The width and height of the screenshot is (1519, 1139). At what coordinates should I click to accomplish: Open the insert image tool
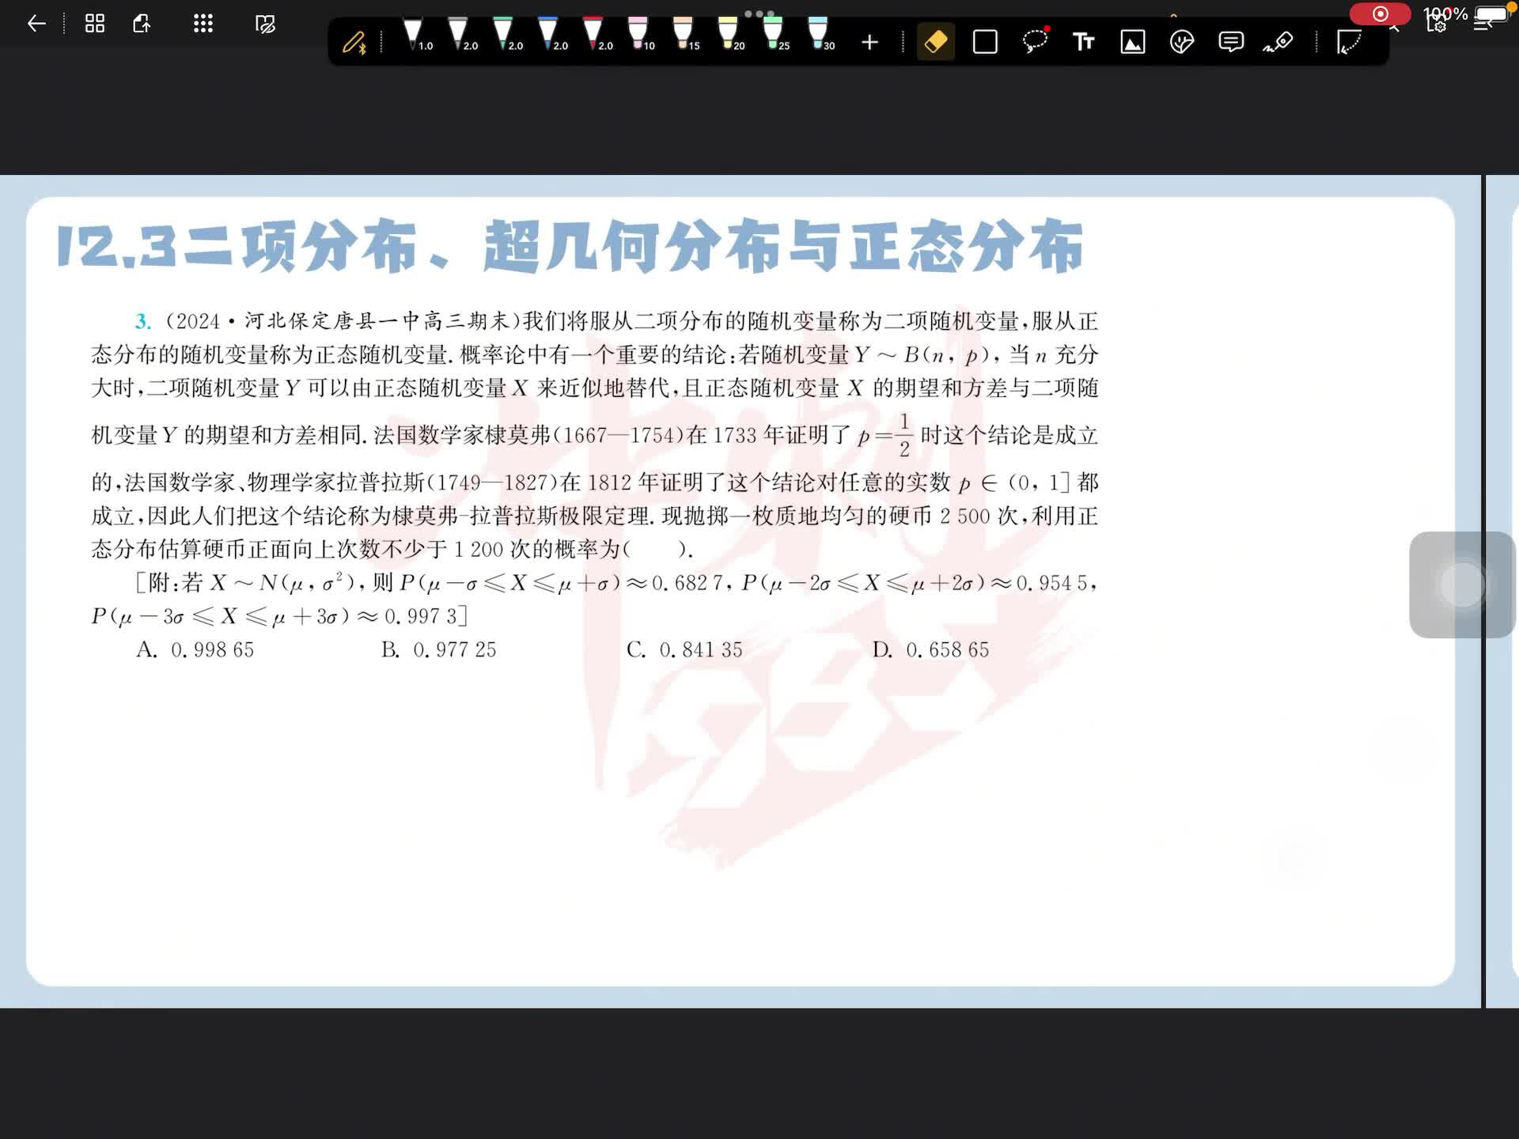click(1133, 42)
